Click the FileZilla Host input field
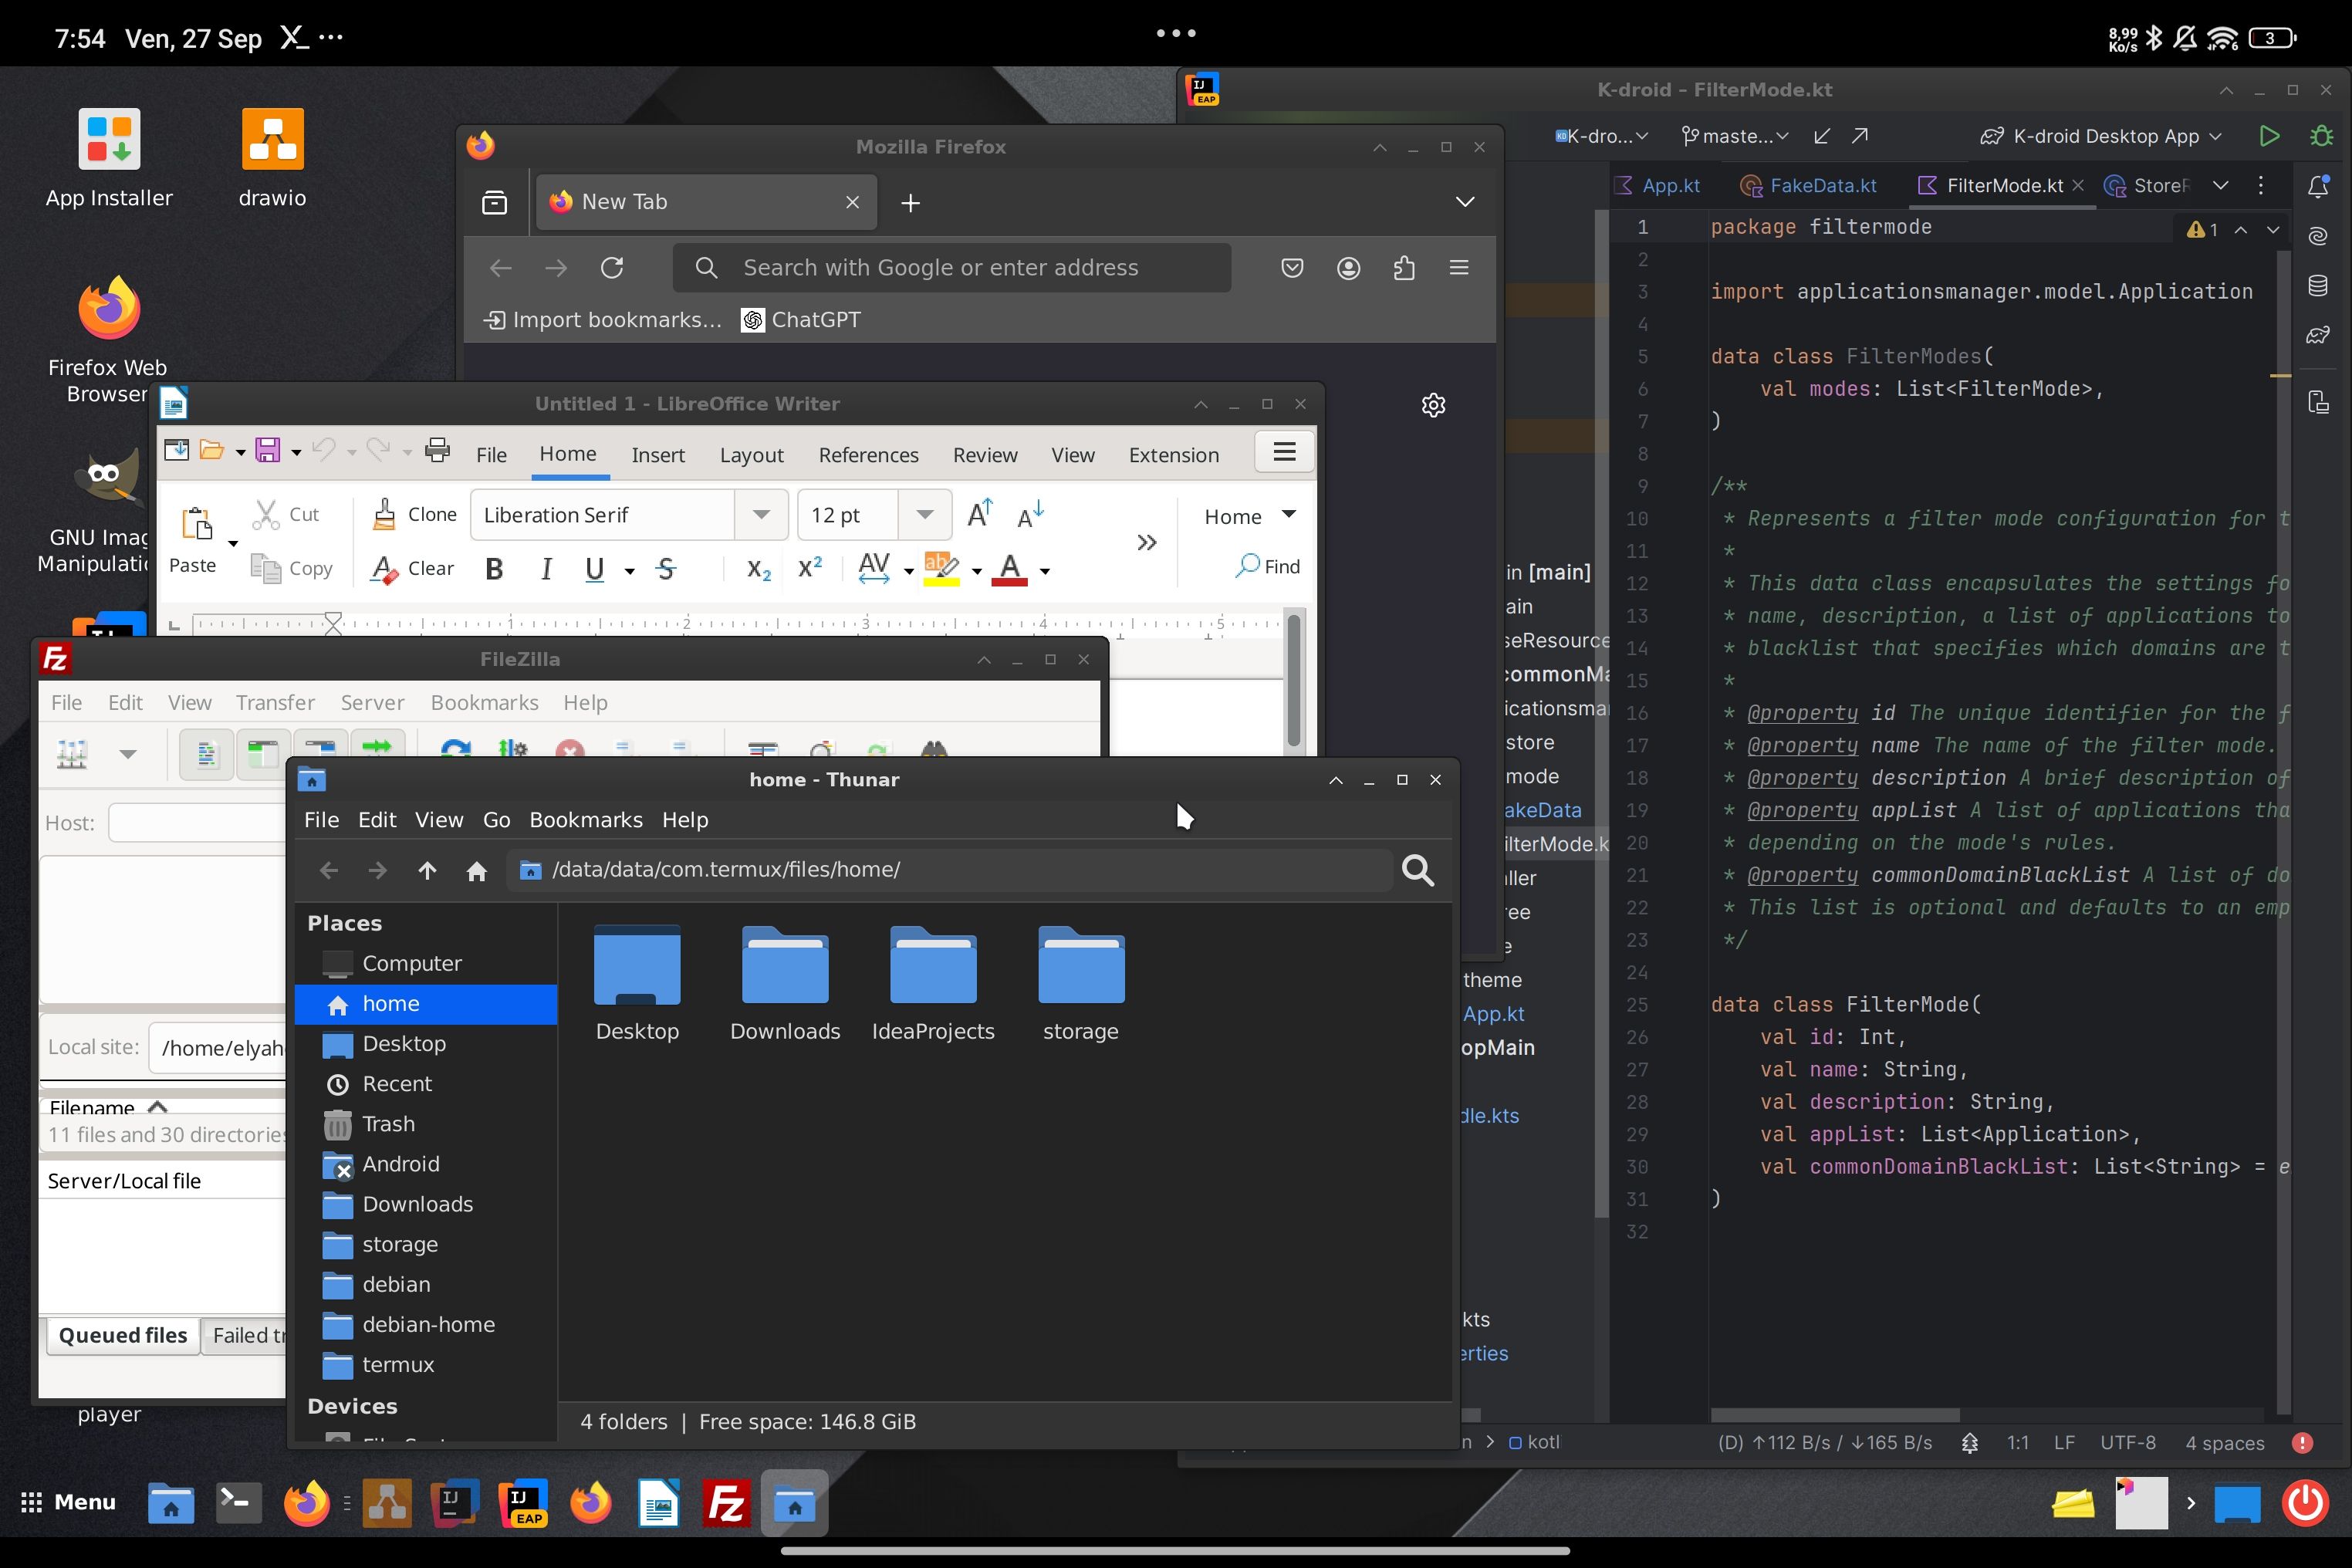The image size is (2352, 1568). (x=198, y=823)
